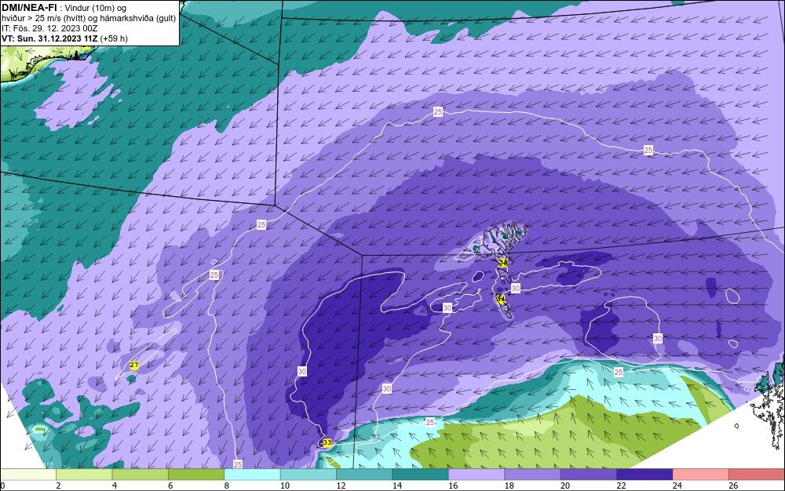Click the yellow "33" peak gust label

tap(327, 442)
